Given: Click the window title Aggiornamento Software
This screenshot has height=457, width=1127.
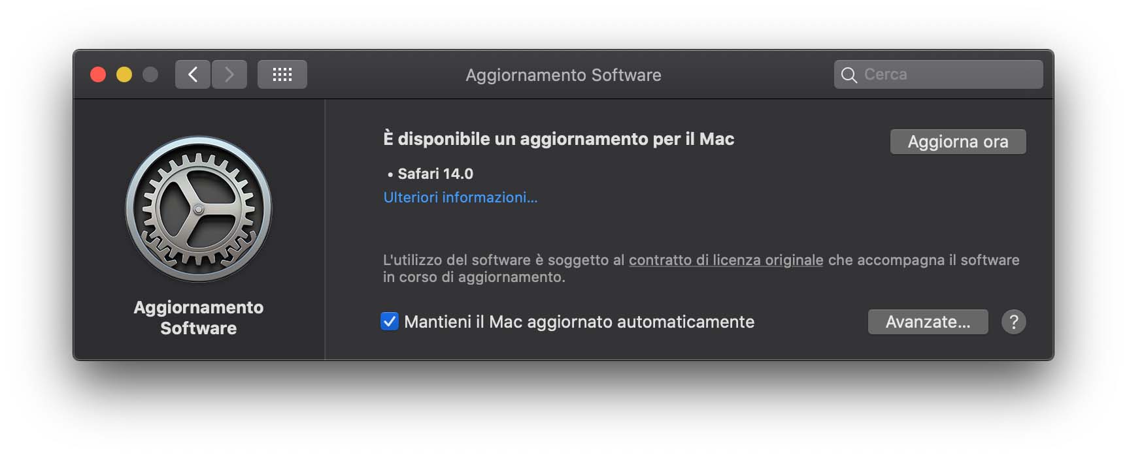Looking at the screenshot, I should (563, 75).
